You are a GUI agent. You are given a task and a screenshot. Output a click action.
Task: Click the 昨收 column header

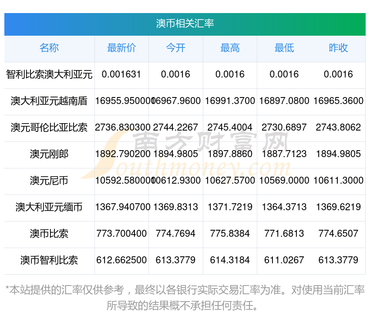point(338,48)
